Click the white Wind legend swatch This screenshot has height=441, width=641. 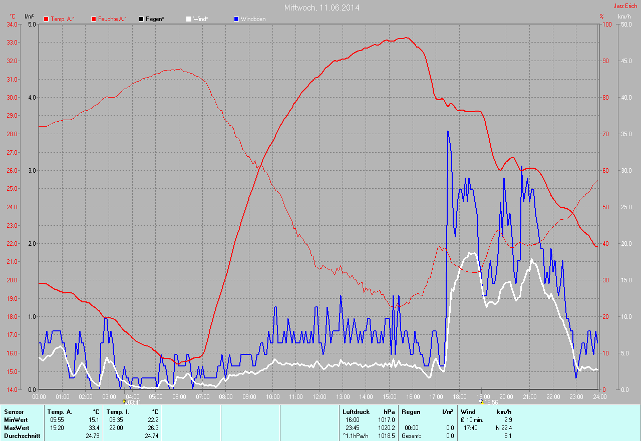[189, 19]
